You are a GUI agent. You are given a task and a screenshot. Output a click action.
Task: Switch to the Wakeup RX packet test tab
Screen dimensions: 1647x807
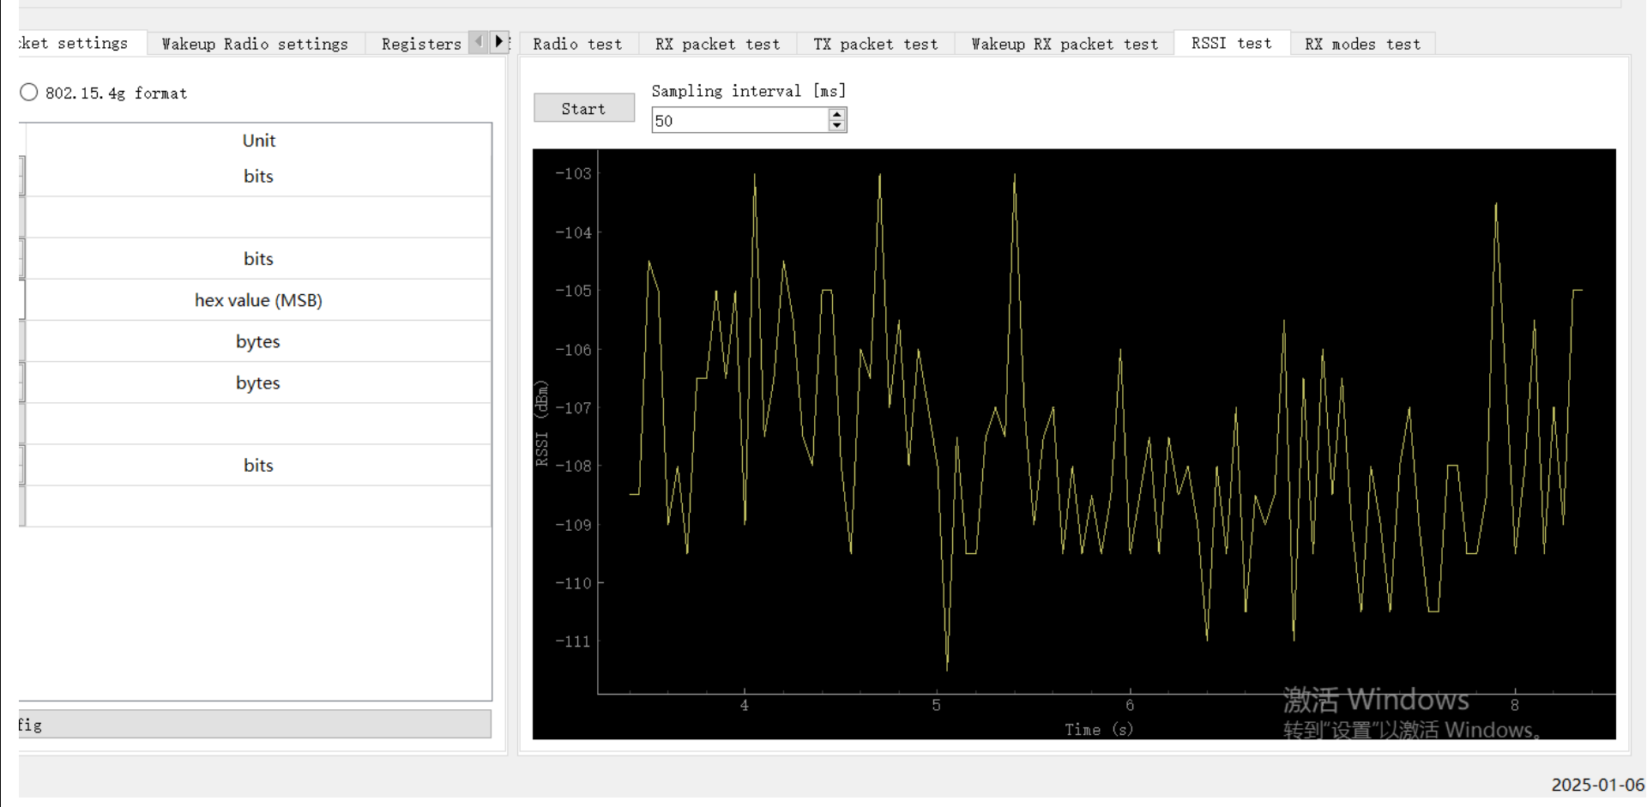tap(1063, 44)
